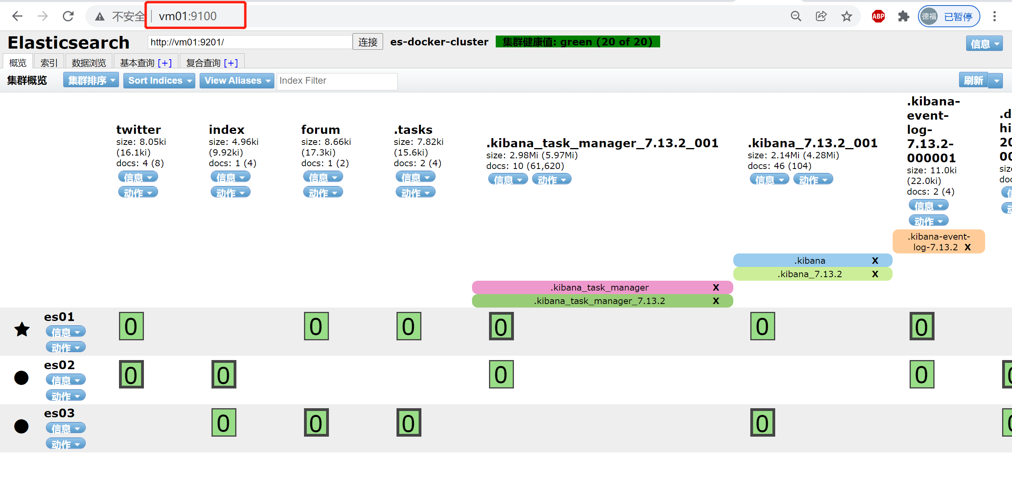The width and height of the screenshot is (1012, 501).
Task: Expand the View Aliases dropdown
Action: [236, 81]
